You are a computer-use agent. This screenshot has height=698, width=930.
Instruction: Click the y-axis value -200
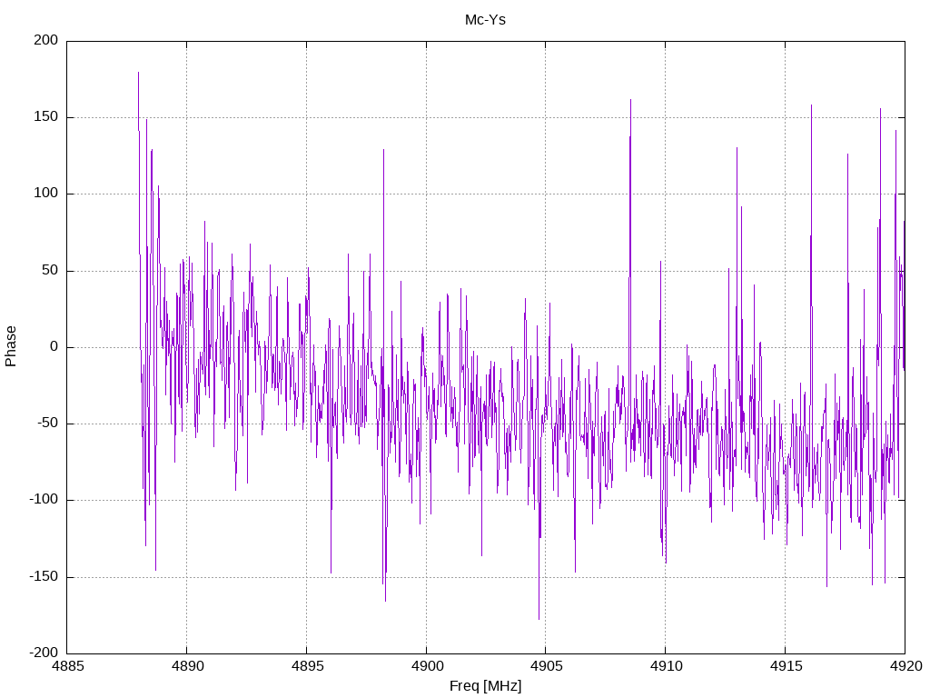tap(44, 653)
